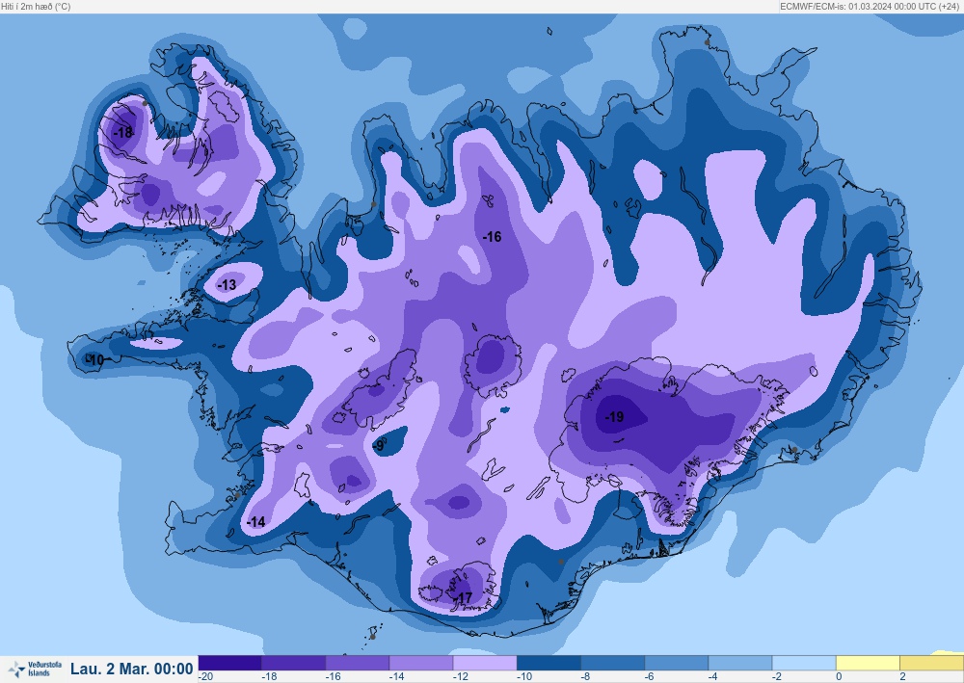
Task: Click the 'Hiti í 2m hæð (°C)' title
Action: pos(36,7)
